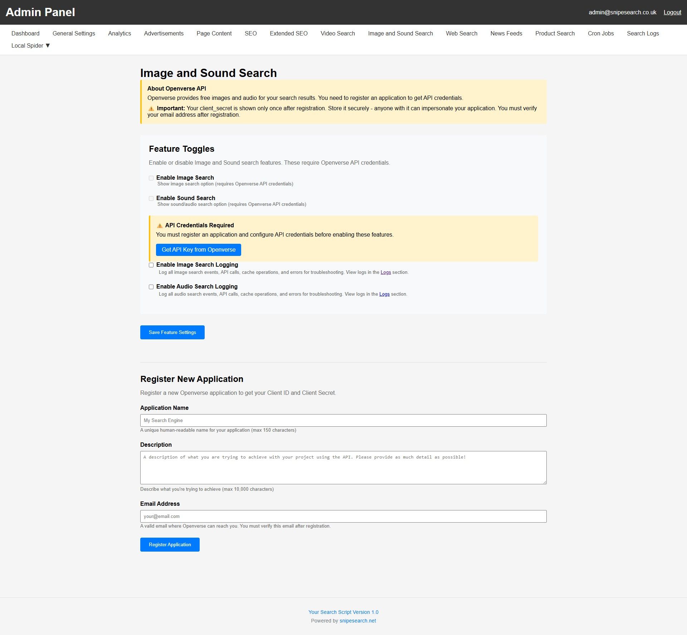The width and height of the screenshot is (687, 635).
Task: Click the warning icon beside API Credentials Required
Action: click(x=160, y=226)
